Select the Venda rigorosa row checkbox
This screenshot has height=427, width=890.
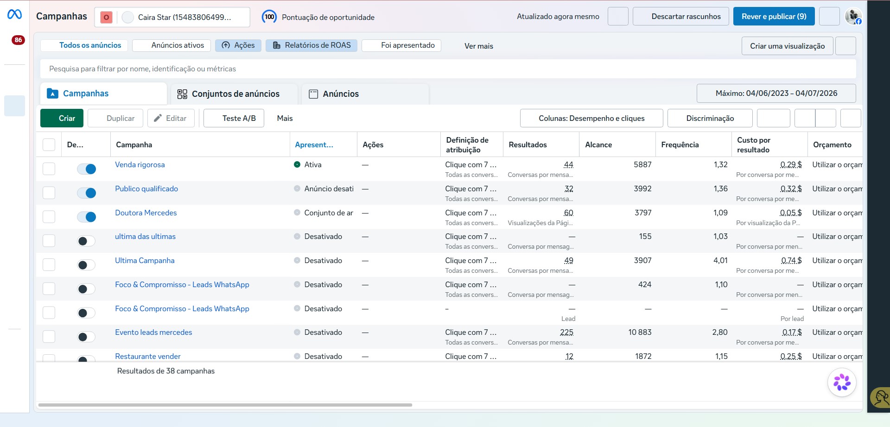[x=49, y=169]
